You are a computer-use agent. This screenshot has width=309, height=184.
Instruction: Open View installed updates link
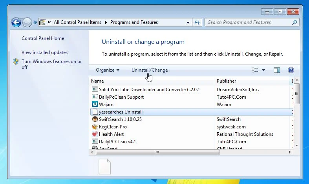[44, 52]
